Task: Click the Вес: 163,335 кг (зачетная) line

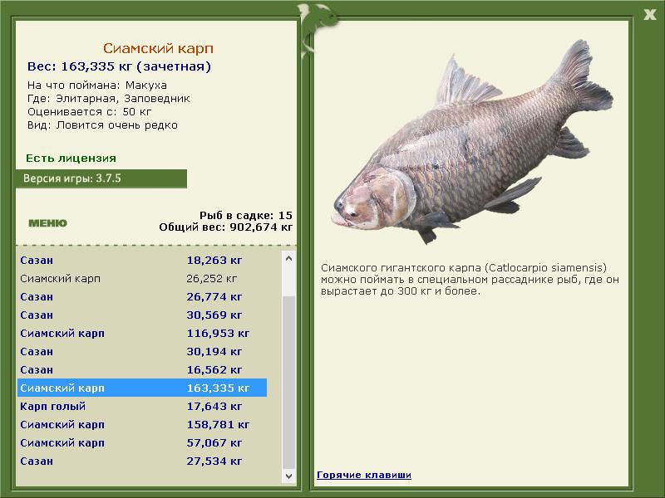Action: tap(119, 66)
